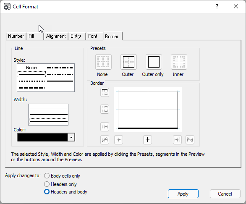246x204 pixels.
Task: Switch to the Border tab
Action: 113,37
